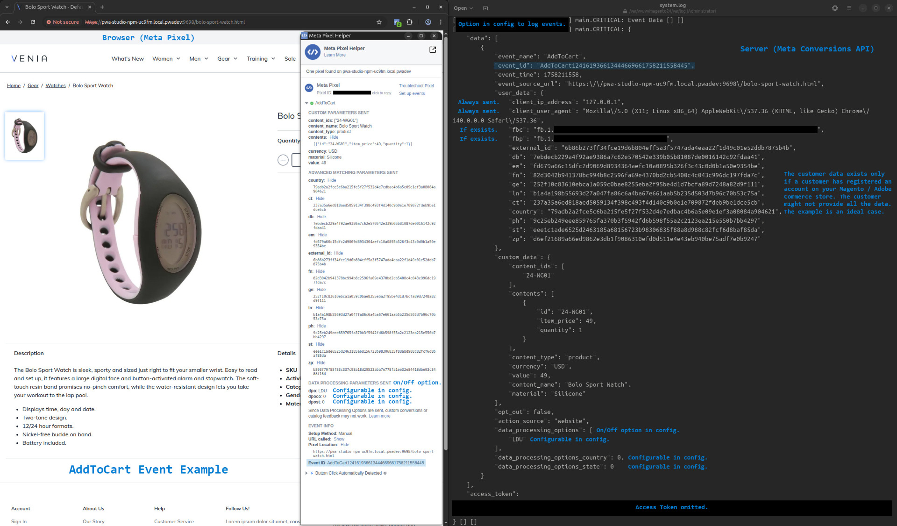This screenshot has height=526, width=897.
Task: Go to Watches breadcrumb
Action: pos(56,85)
